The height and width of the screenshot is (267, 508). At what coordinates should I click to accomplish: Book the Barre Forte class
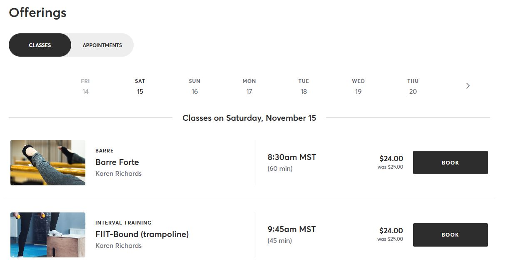click(x=450, y=162)
